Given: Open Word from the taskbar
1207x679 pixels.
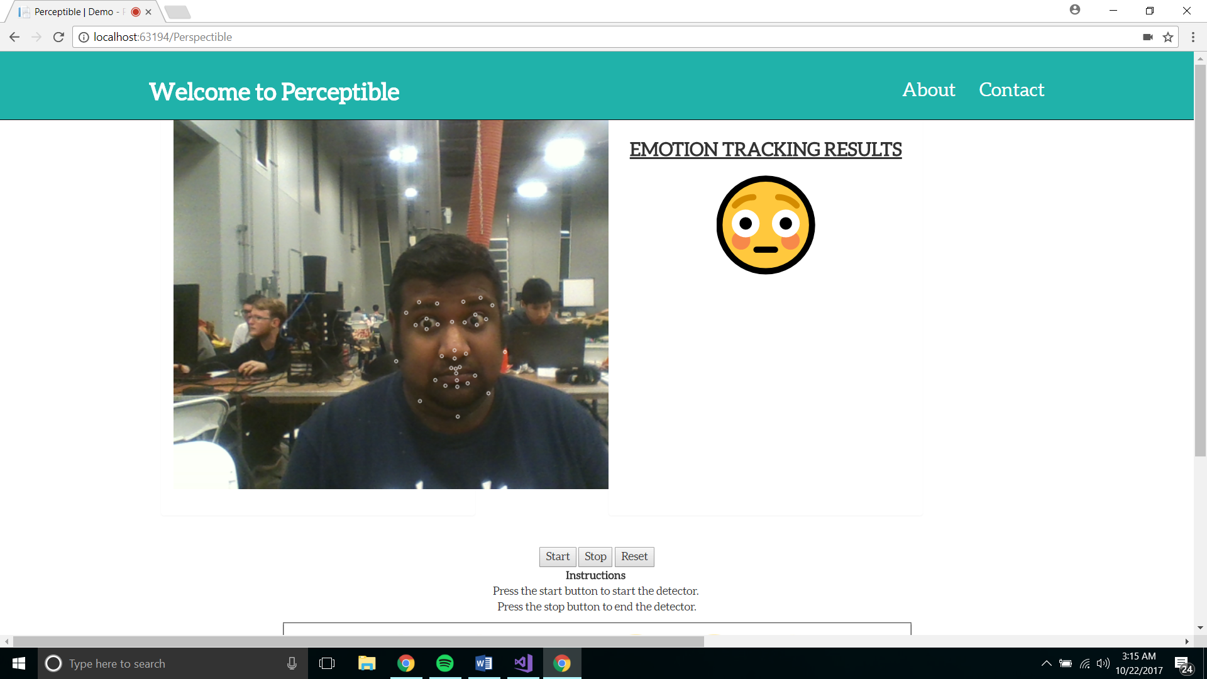Looking at the screenshot, I should [x=483, y=663].
